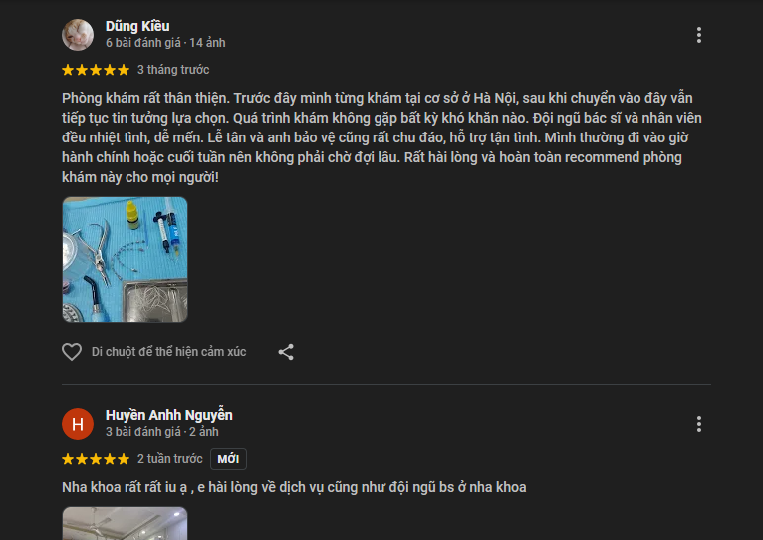
Task: Click the orange H avatar of Huyền Anh Nguyễn
Action: pos(78,424)
